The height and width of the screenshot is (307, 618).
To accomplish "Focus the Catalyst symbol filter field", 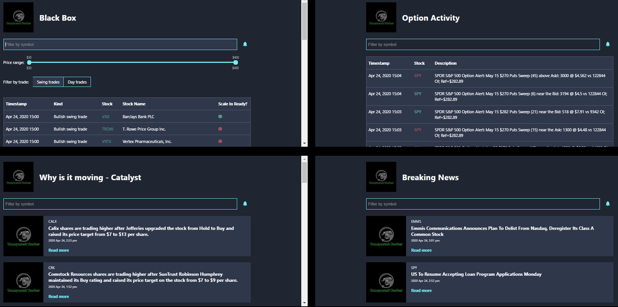I will pos(120,204).
